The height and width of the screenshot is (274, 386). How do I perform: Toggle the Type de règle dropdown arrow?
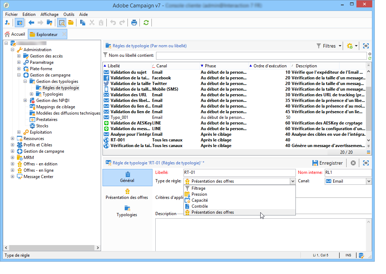pos(292,181)
